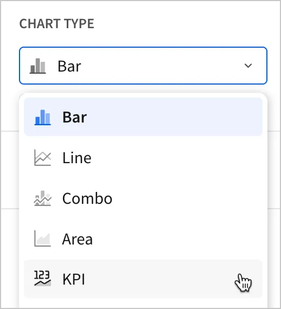Screen dimensions: 281x309
Task: Click the dropdown chevron arrow
Action: click(x=248, y=66)
